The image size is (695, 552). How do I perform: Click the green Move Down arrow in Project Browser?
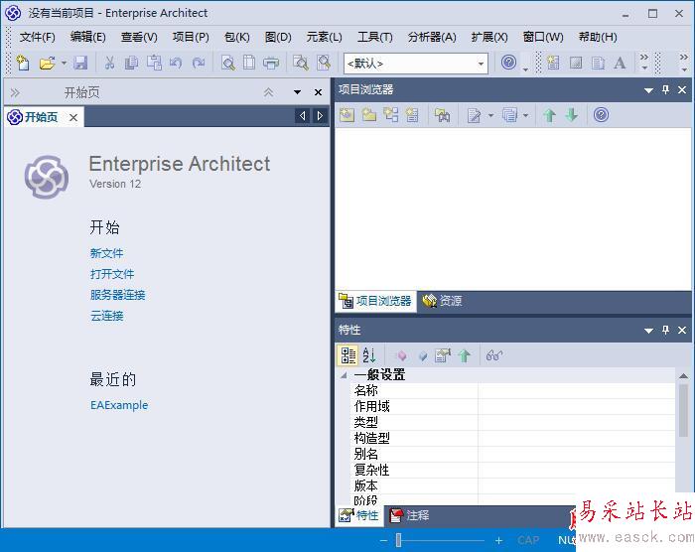(x=572, y=115)
